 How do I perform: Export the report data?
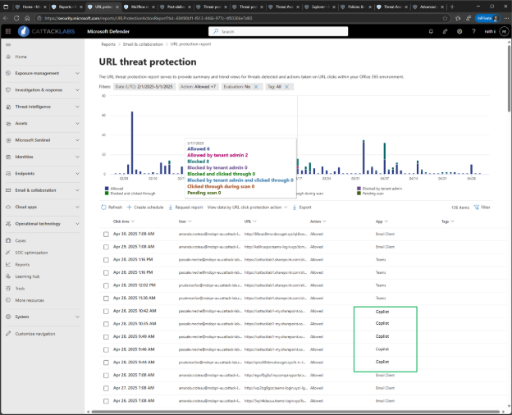(302, 207)
